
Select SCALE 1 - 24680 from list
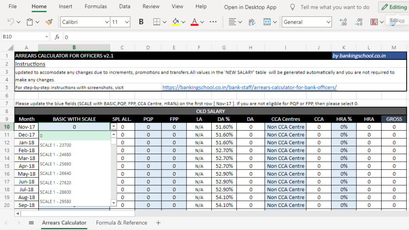click(x=56, y=155)
